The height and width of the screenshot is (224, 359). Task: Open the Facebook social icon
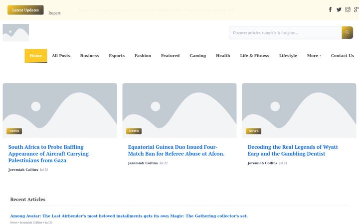click(x=330, y=9)
